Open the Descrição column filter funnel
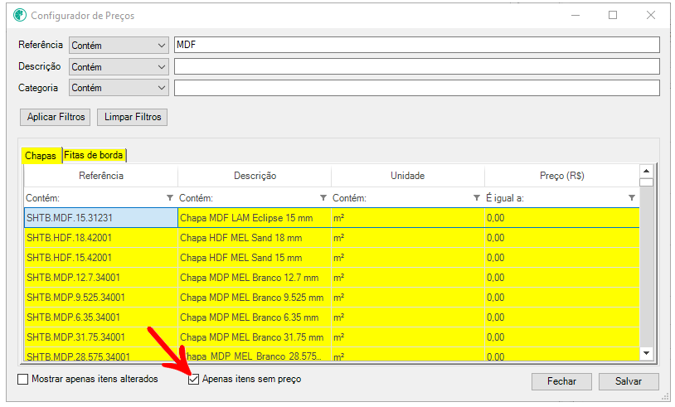675x407 pixels. pos(323,198)
